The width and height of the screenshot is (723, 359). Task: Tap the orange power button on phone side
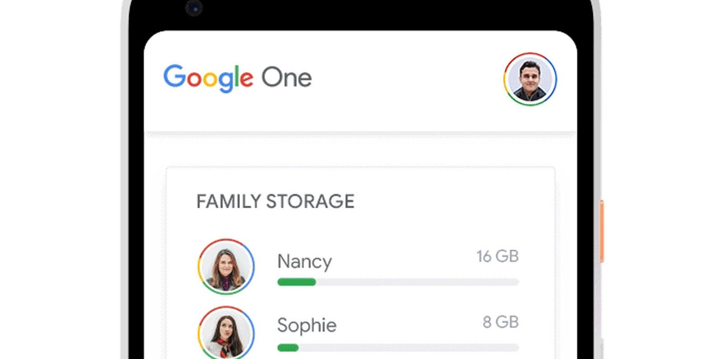(x=602, y=231)
